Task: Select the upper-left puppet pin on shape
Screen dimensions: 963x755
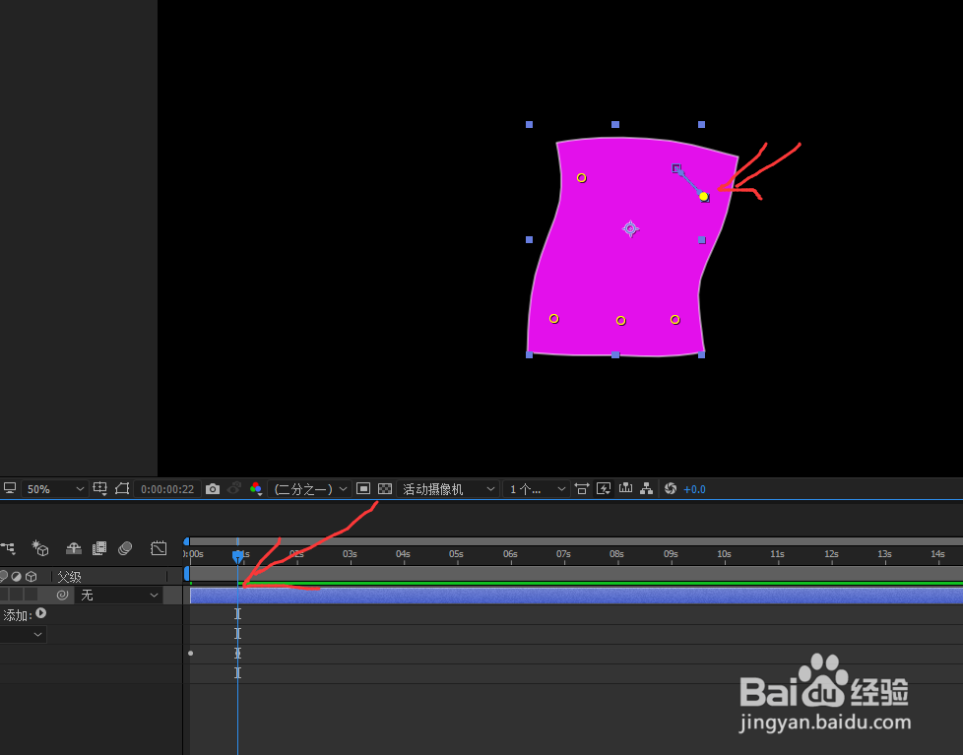Action: (x=582, y=178)
